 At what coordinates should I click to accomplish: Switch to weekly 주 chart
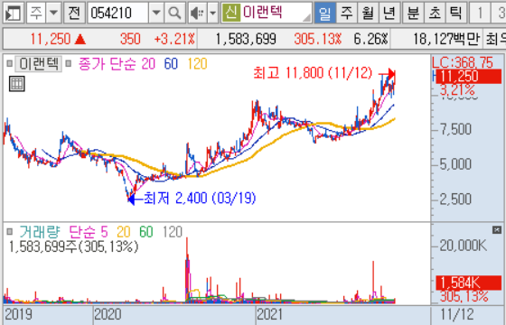point(347,13)
